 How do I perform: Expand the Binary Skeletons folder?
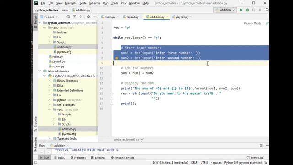tap(49, 81)
